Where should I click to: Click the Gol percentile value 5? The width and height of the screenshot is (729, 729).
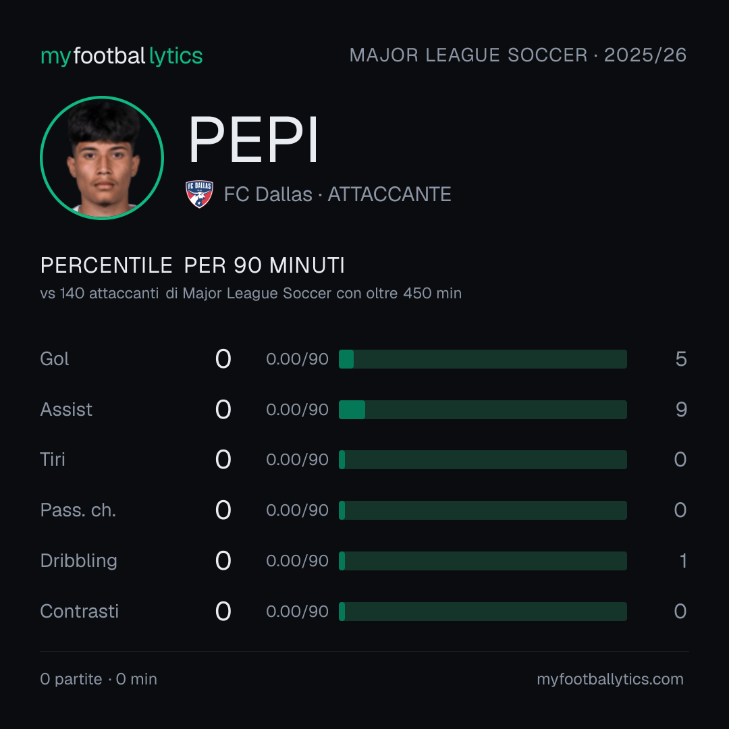[x=681, y=359]
